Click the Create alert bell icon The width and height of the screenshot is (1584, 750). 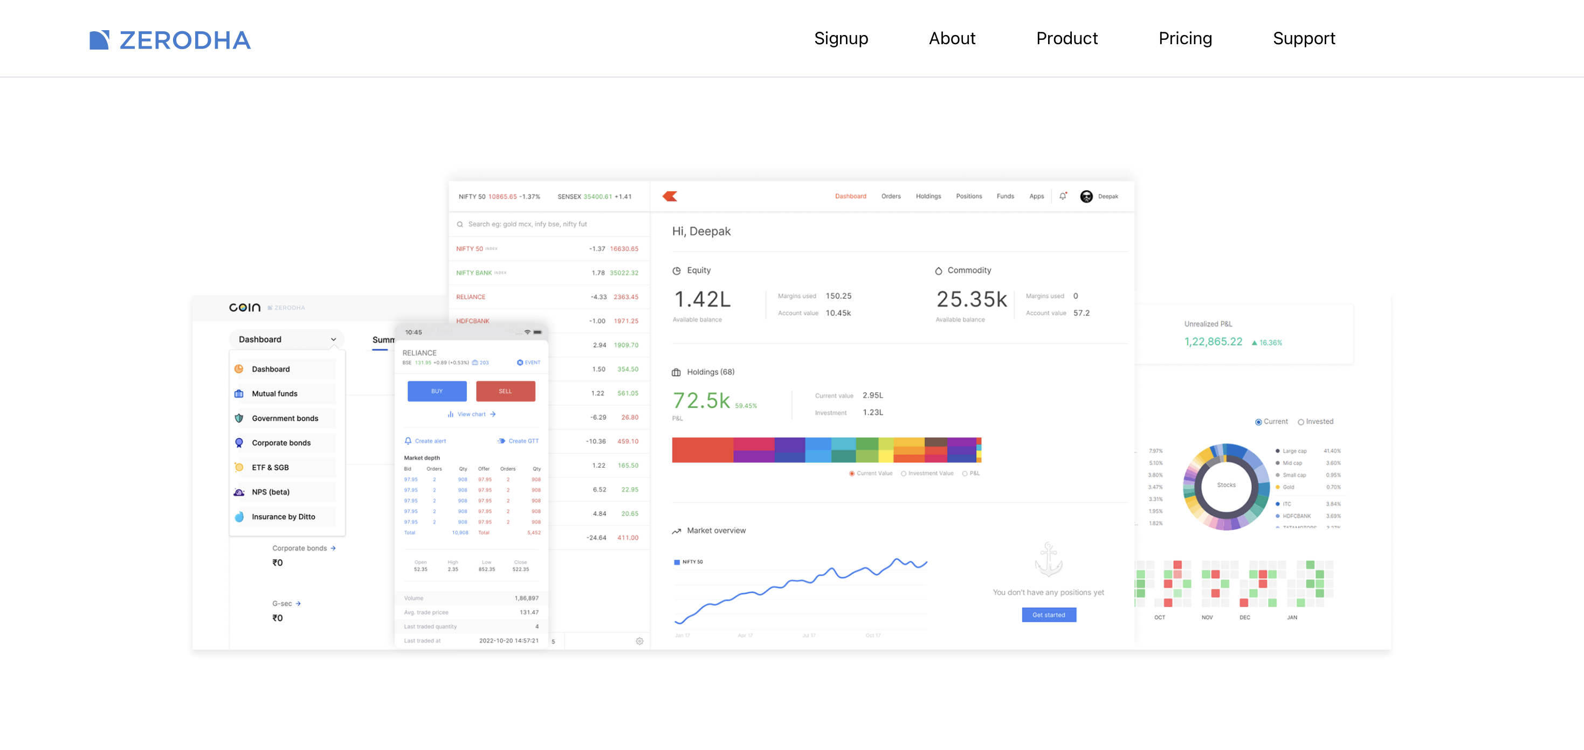pos(408,441)
